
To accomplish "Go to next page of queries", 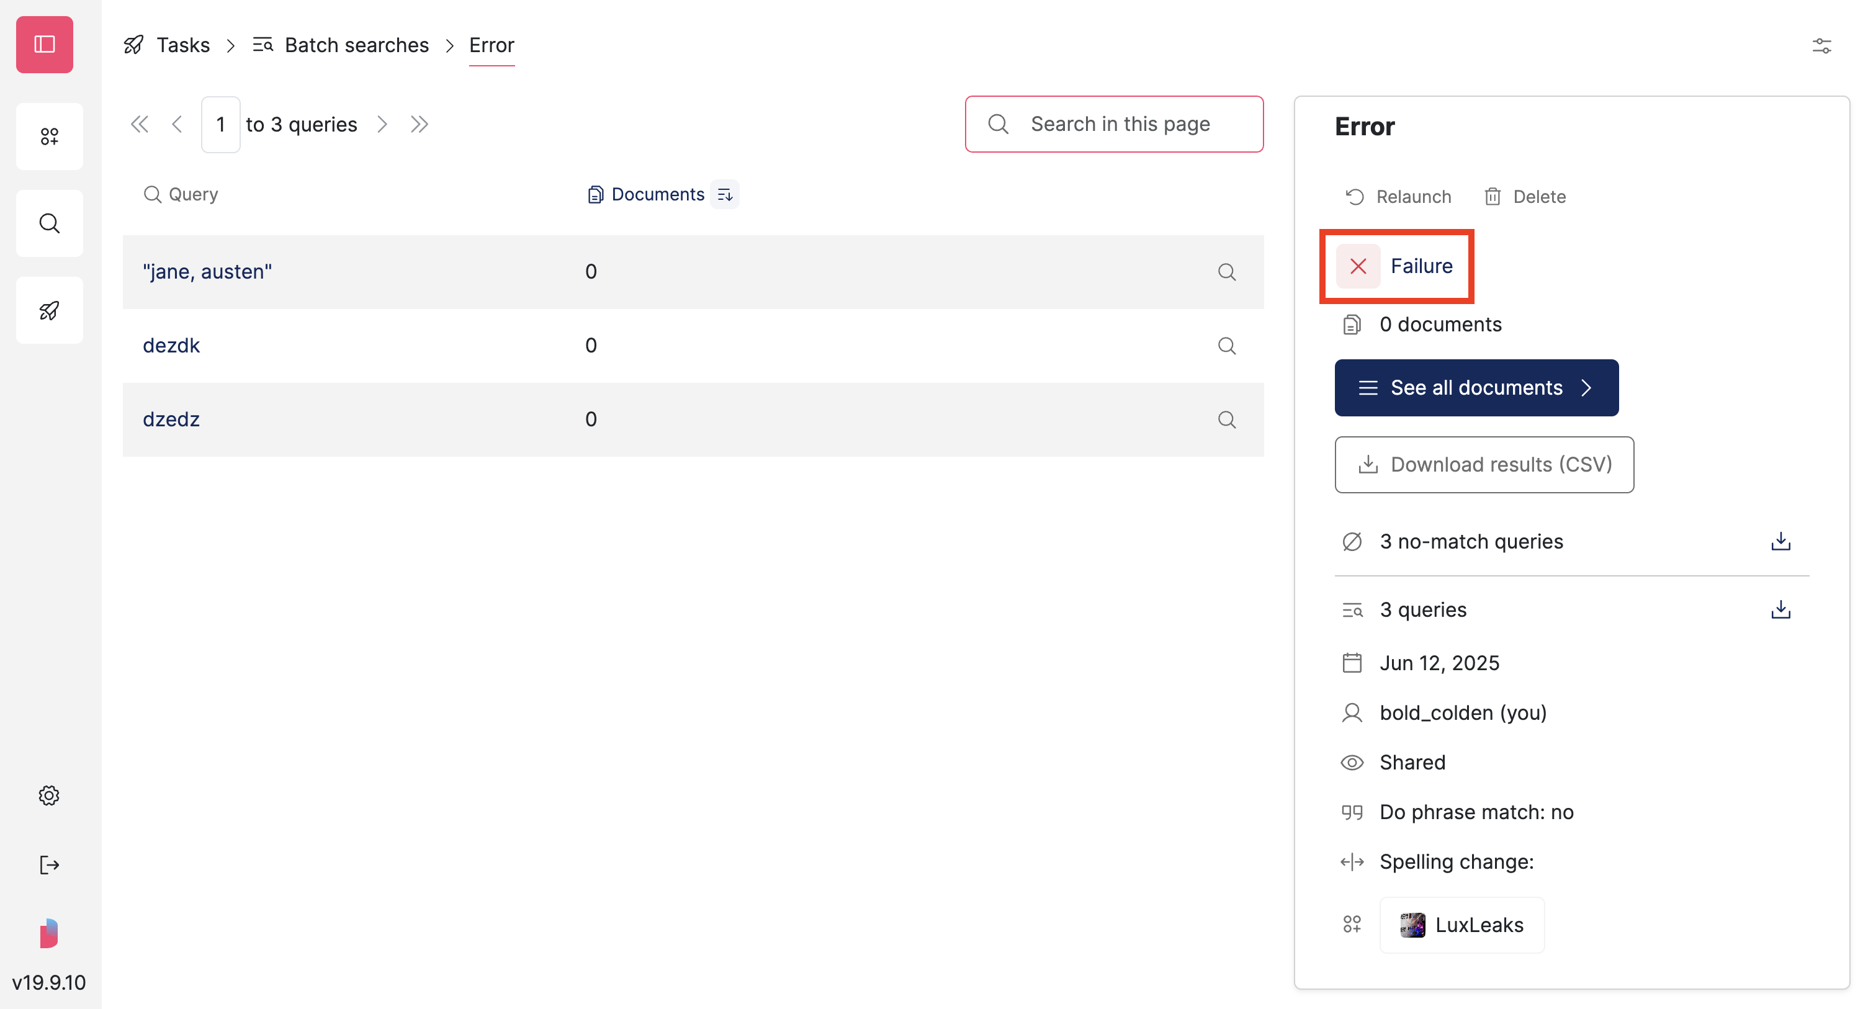I will click(382, 123).
